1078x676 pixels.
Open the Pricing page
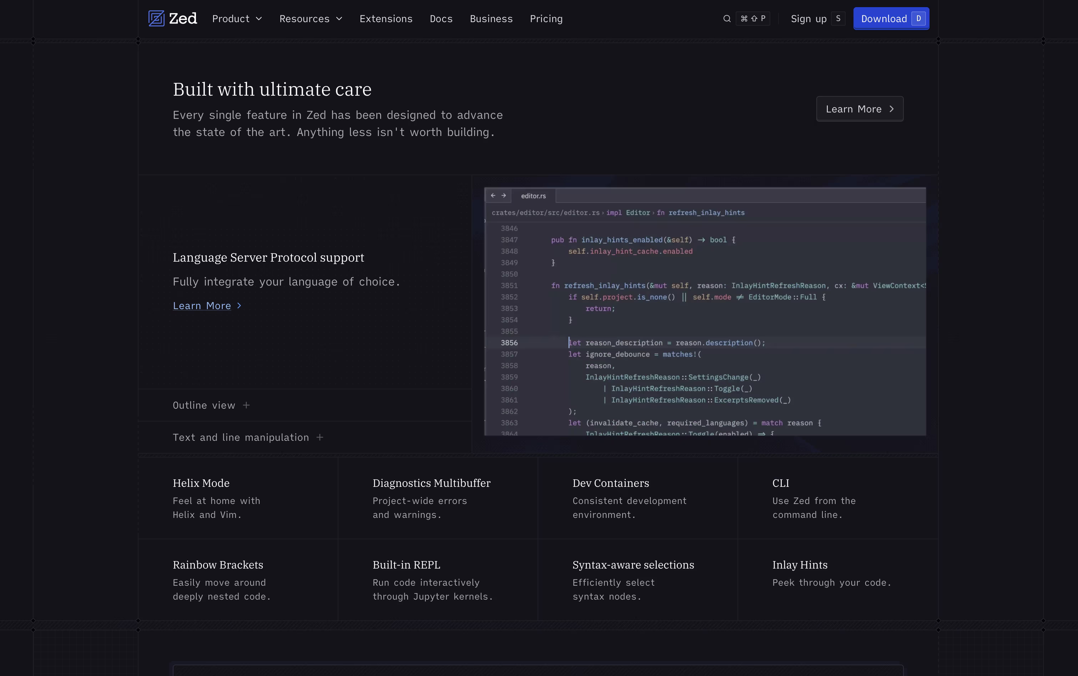click(x=546, y=19)
